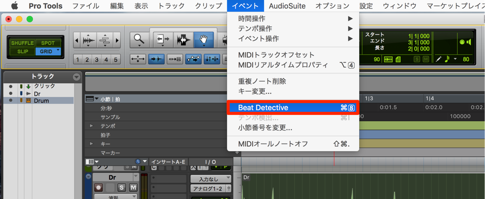
Task: Select the Selector waveform tool
Action: click(184, 40)
